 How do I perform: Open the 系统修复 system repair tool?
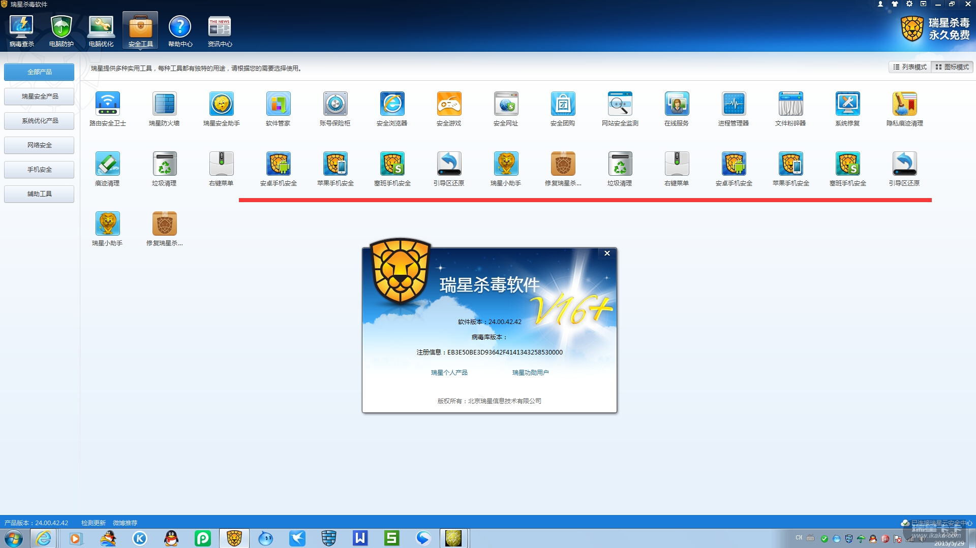[x=847, y=109]
